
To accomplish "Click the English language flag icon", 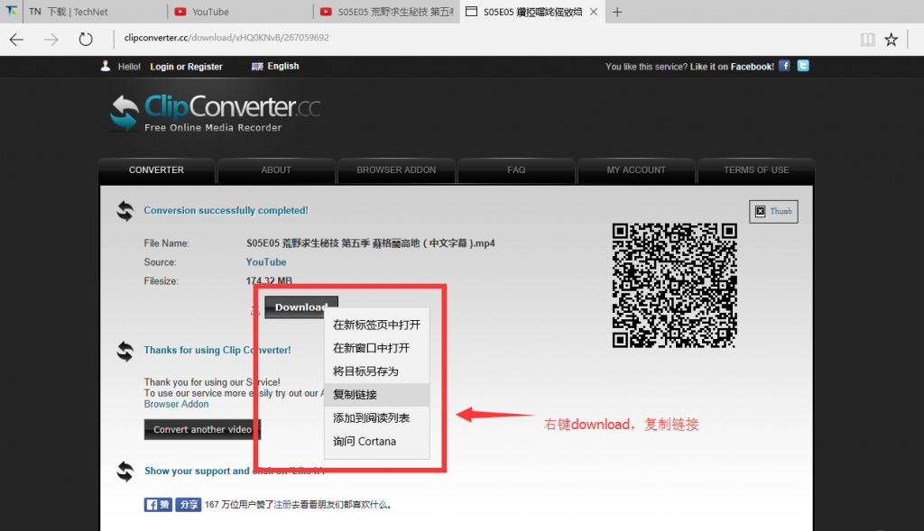I will point(257,67).
